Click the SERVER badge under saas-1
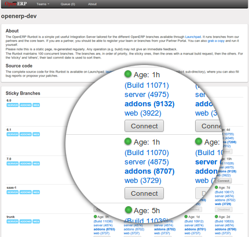The image size is (249, 237). 13,192
